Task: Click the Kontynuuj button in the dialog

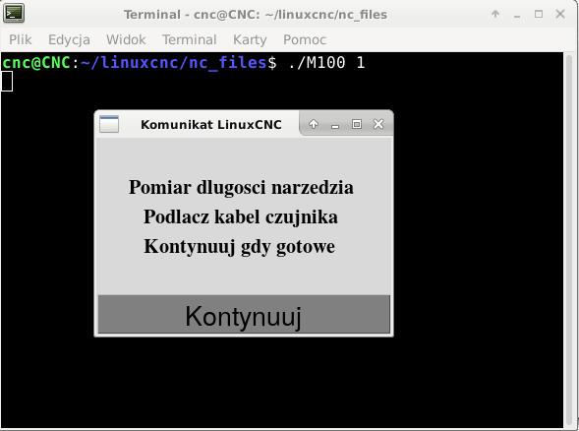Action: pyautogui.click(x=244, y=314)
